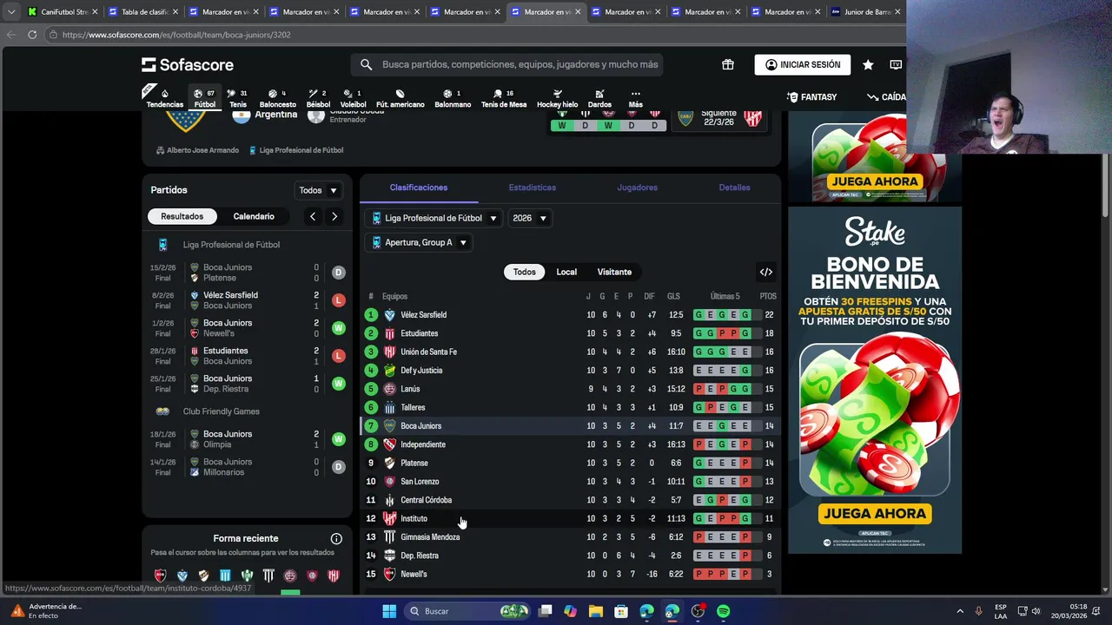
Task: Go to the Dardos section
Action: pos(599,98)
